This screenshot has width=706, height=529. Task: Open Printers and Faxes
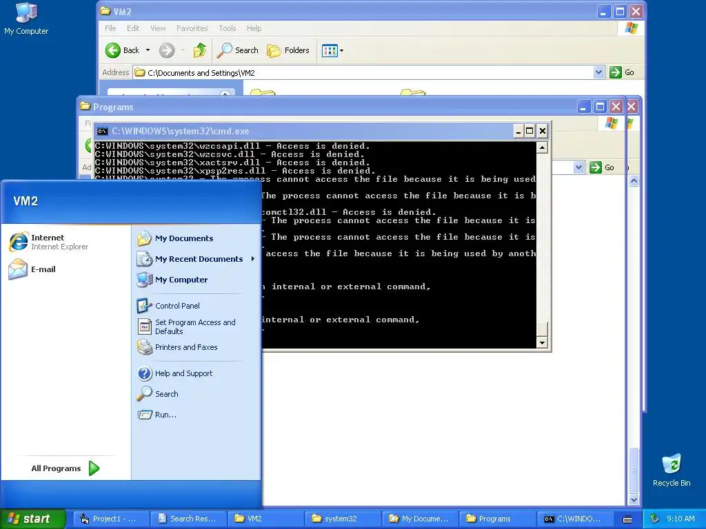[x=177, y=347]
